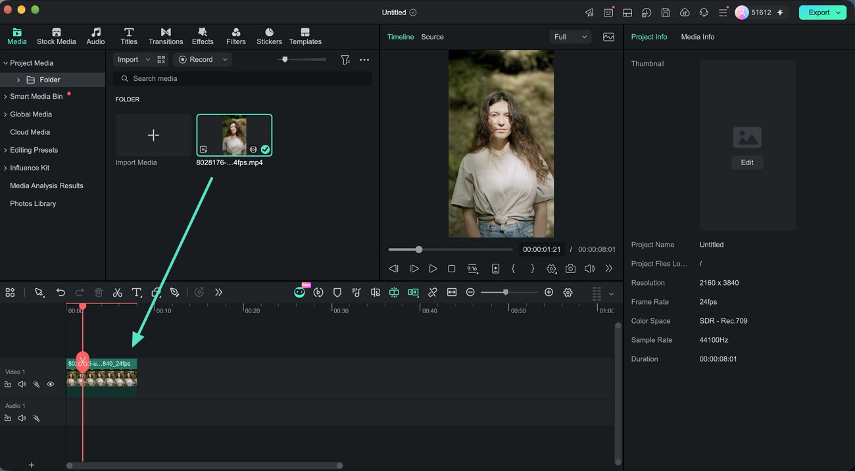This screenshot has height=471, width=855.
Task: Switch to the Audio tab
Action: pos(95,36)
